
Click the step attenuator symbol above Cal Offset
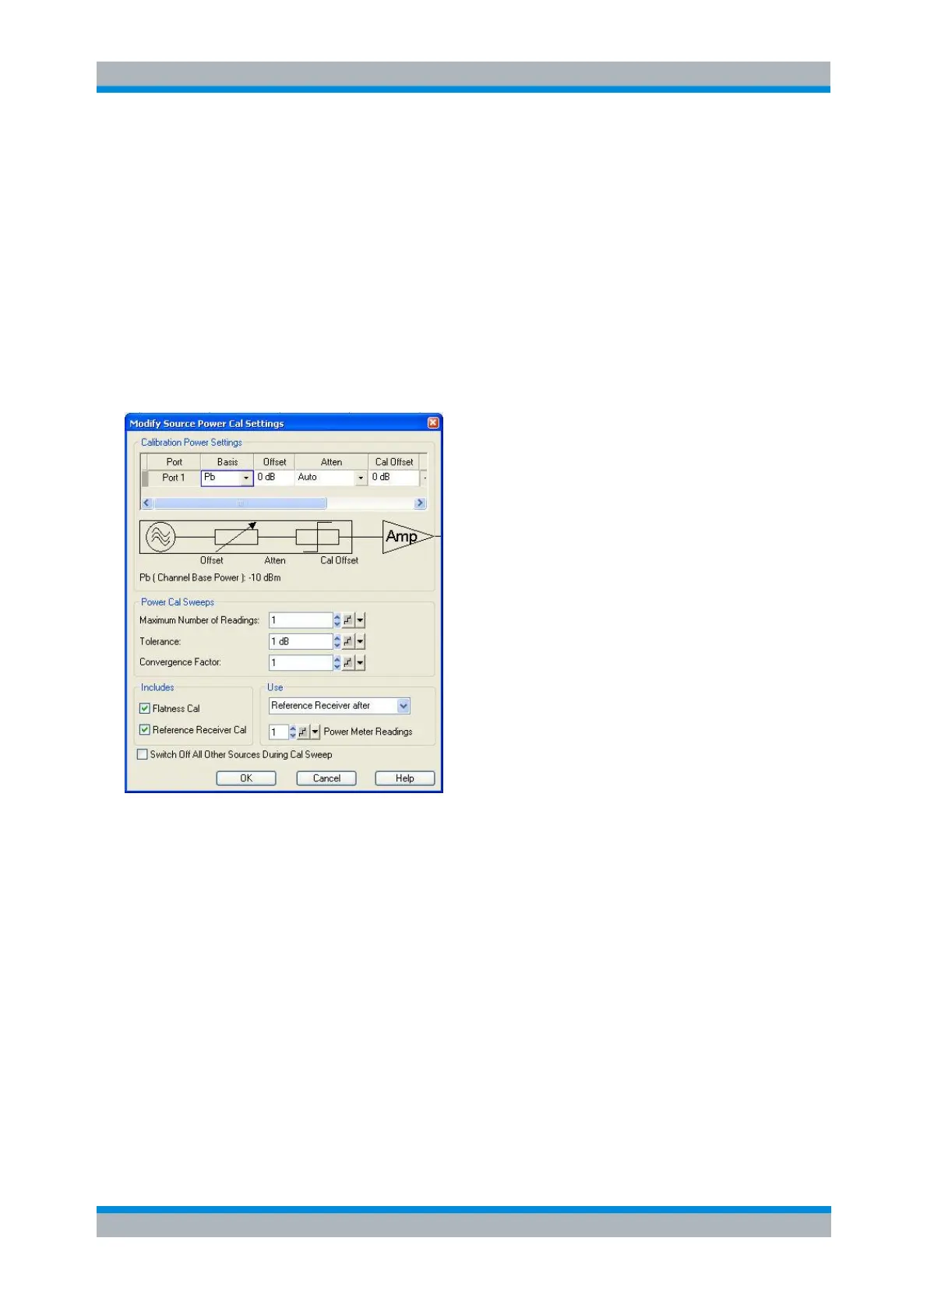(317, 537)
